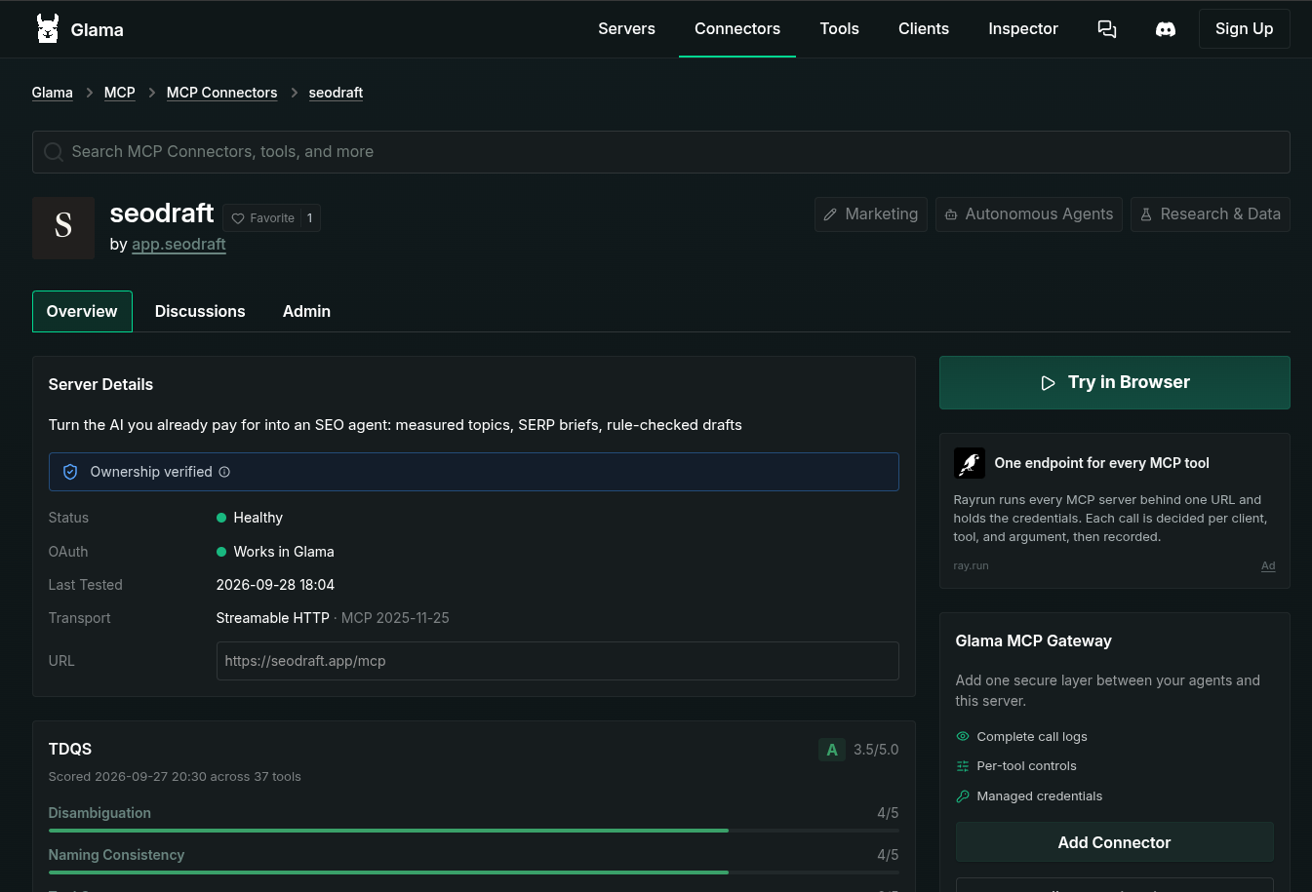This screenshot has height=892, width=1312.
Task: Open the Servers nav item
Action: (x=626, y=29)
